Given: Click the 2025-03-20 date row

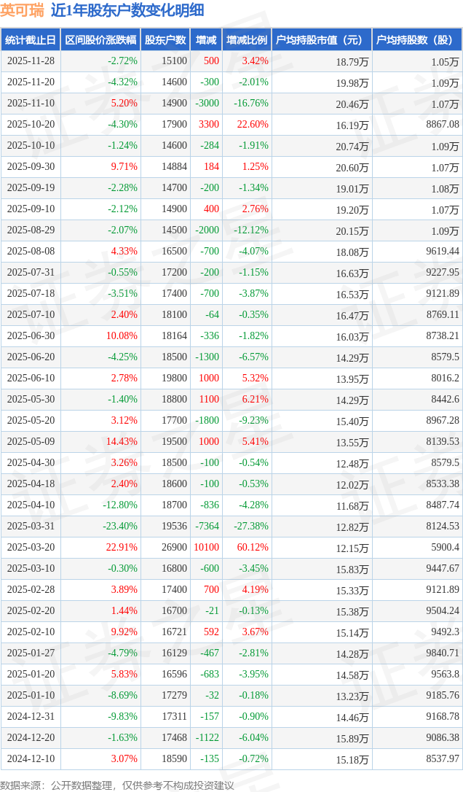Looking at the screenshot, I should [31, 548].
